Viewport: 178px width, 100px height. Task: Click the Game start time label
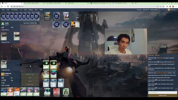click(30, 23)
